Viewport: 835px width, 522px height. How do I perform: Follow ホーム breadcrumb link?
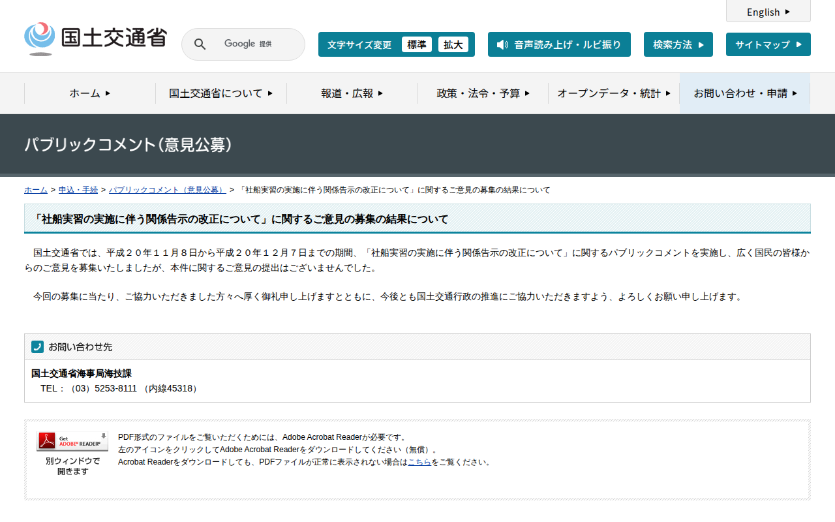(x=36, y=190)
